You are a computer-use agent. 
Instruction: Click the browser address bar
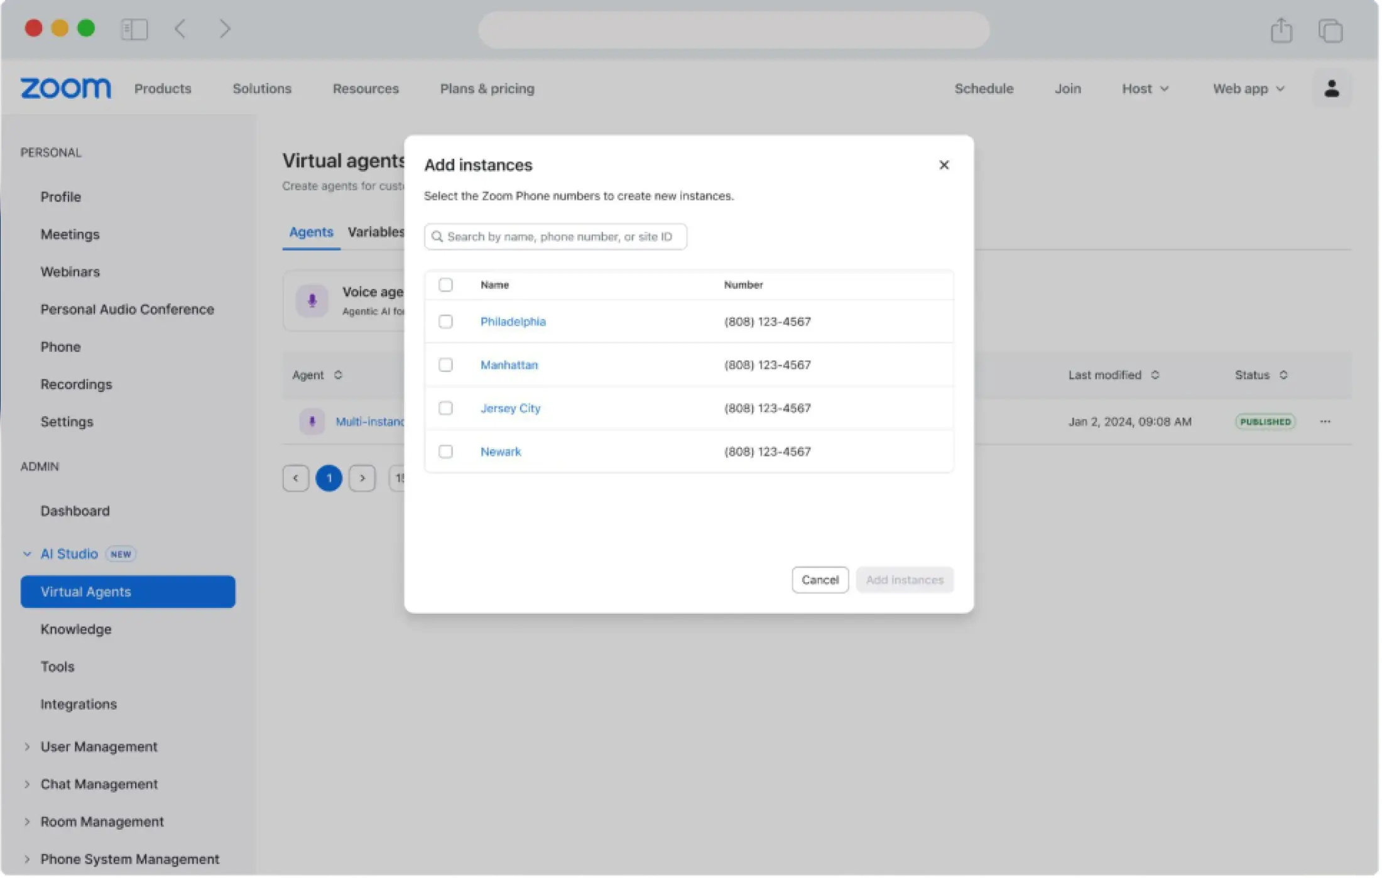734,30
